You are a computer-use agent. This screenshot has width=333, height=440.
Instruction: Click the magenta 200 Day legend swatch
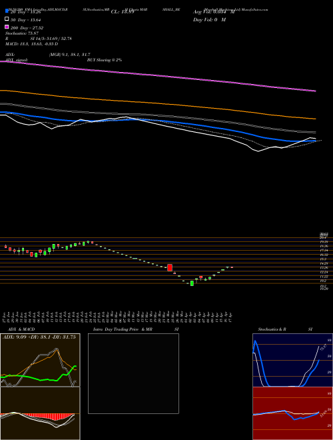[7, 27]
